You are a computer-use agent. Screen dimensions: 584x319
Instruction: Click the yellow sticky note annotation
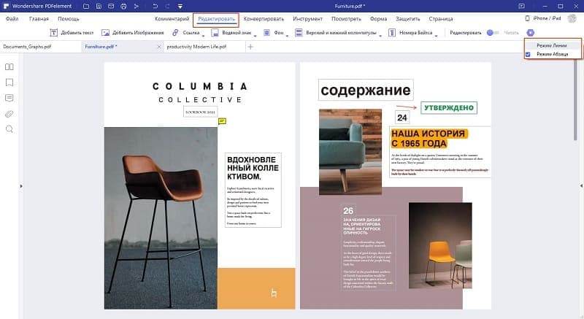coord(222,120)
